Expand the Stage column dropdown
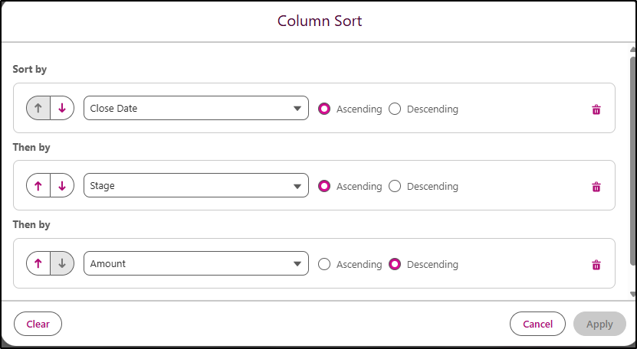Viewport: 637px width, 349px height. coord(195,186)
